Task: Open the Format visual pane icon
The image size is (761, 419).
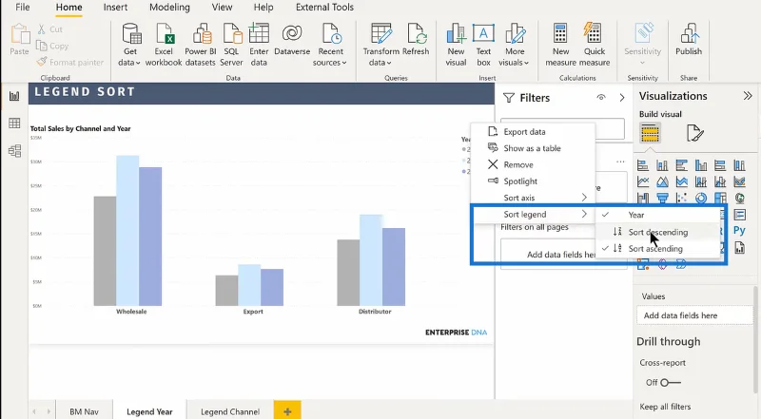Action: tap(695, 133)
